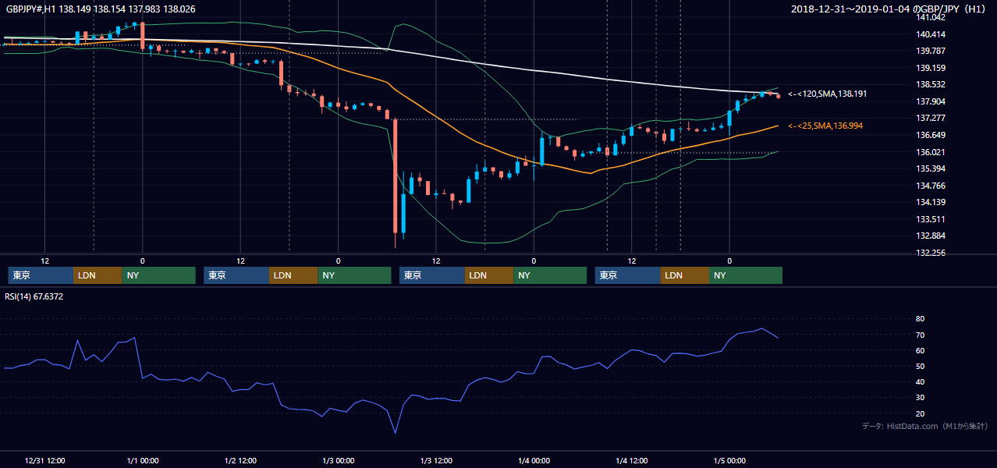This screenshot has height=468, width=997.
Task: Click the 1/5 00:00 time axis label
Action: [729, 461]
